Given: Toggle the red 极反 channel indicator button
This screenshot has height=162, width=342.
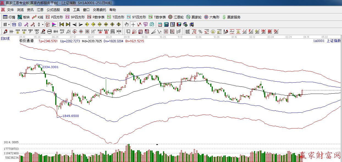Looking at the screenshot, I should (x=48, y=24).
